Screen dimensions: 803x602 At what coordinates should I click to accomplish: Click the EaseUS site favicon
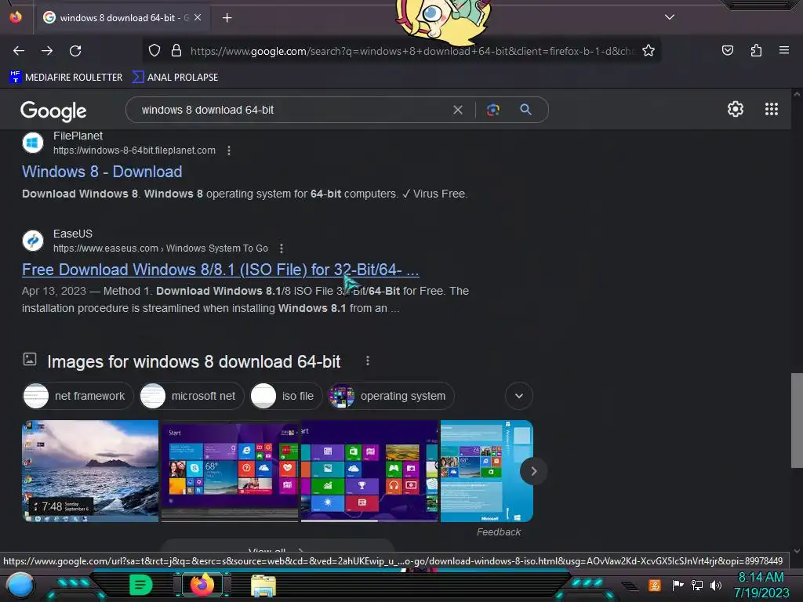(33, 241)
